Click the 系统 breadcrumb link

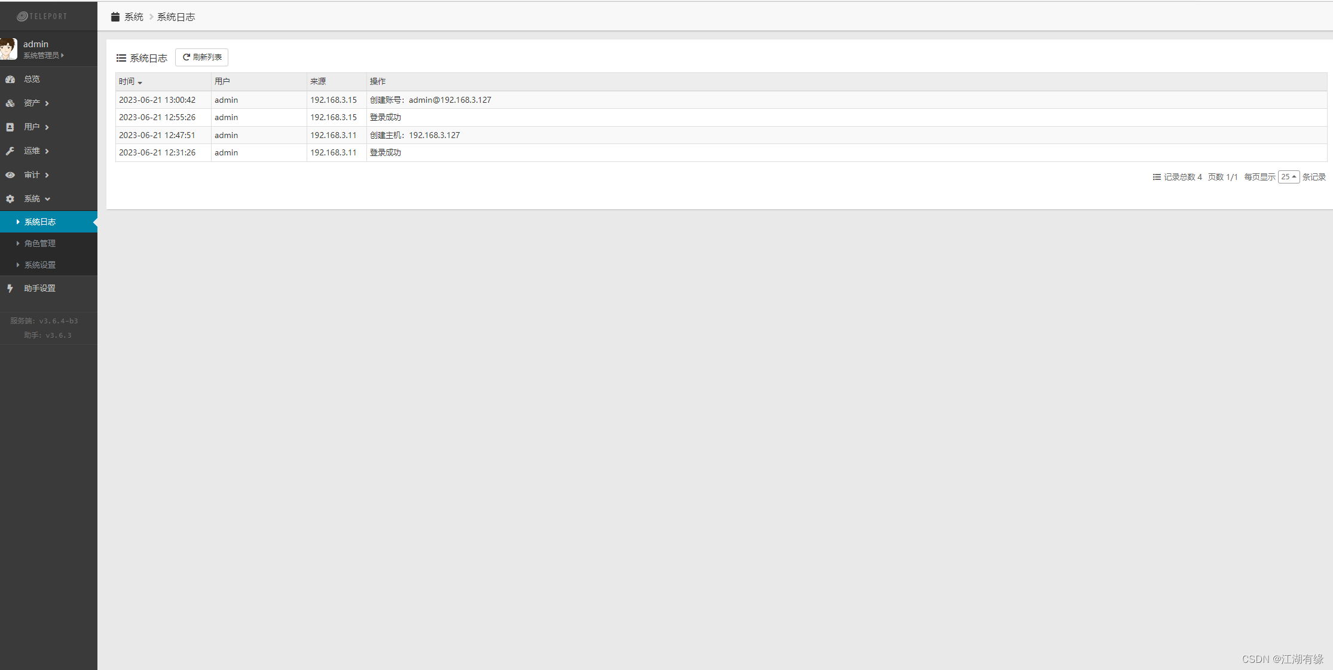pos(133,17)
